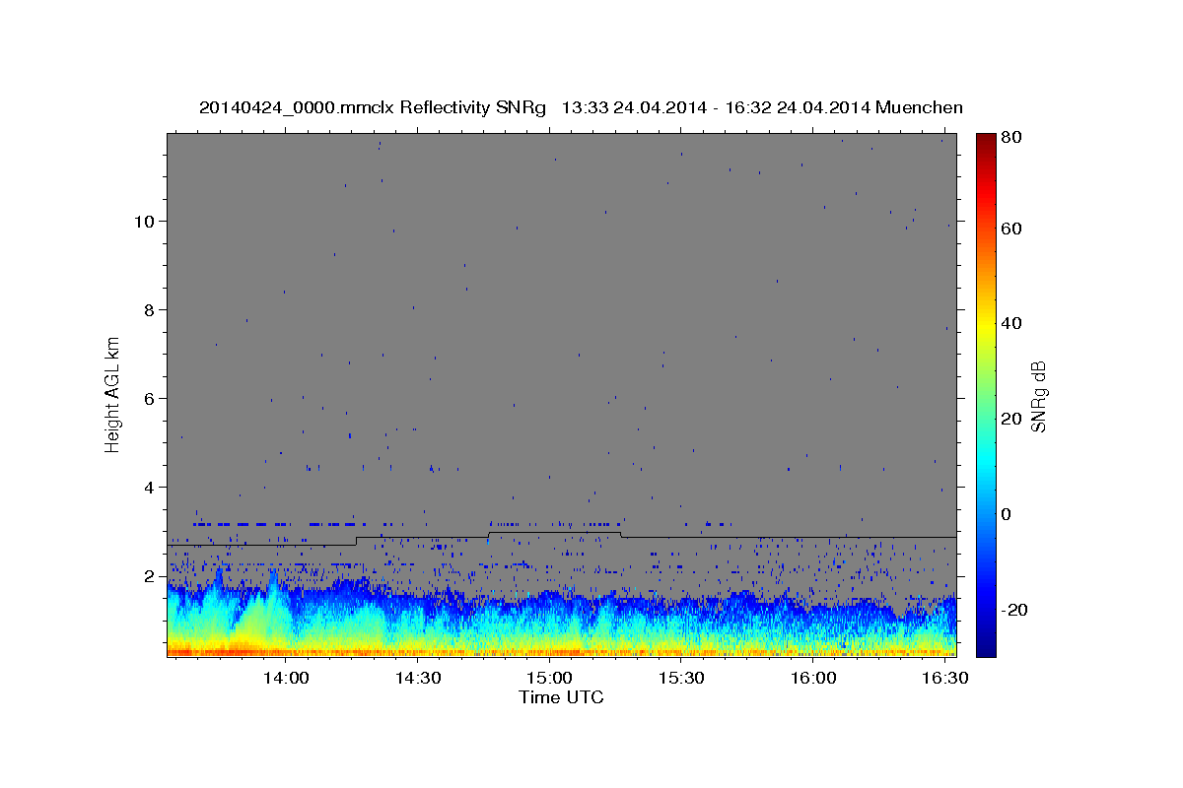This screenshot has width=1183, height=788.
Task: Click the dark red top of the colorbar
Action: [x=985, y=143]
